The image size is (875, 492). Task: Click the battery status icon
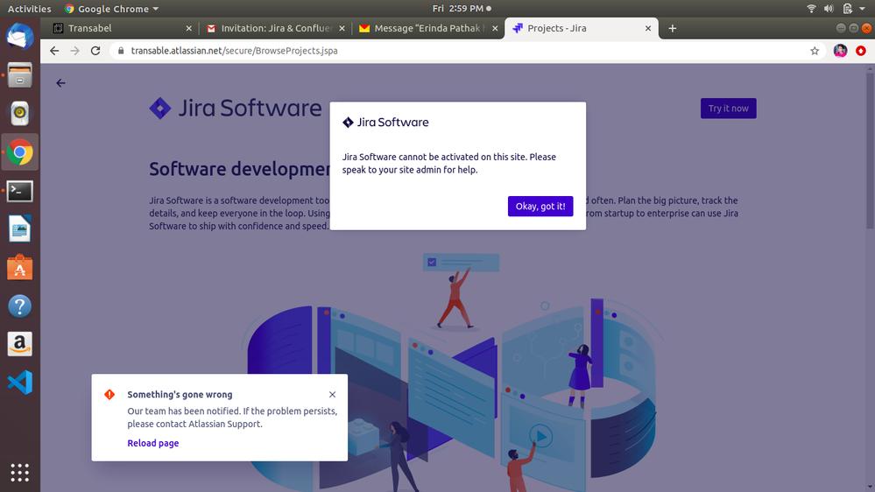pos(847,9)
